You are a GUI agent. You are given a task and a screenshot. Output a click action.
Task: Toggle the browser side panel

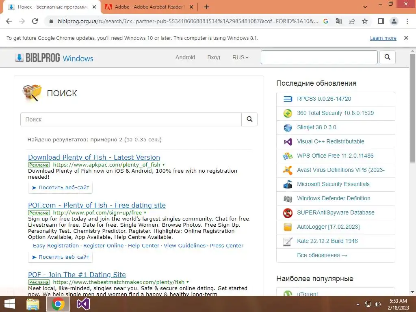point(381,21)
